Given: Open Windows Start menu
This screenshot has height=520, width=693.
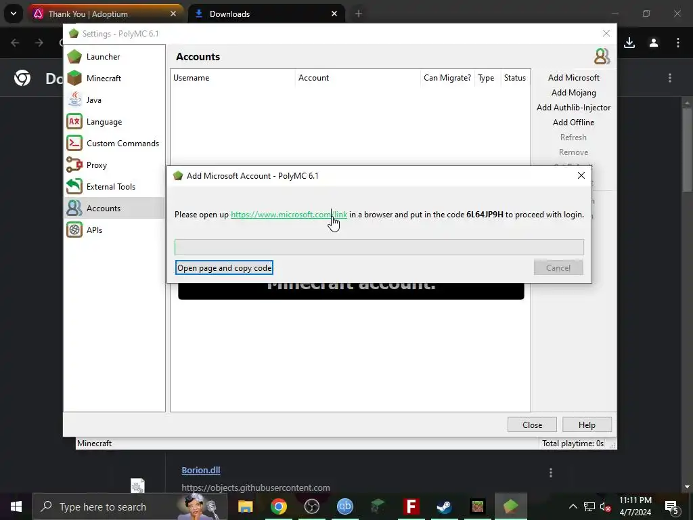Looking at the screenshot, I should coord(16,506).
